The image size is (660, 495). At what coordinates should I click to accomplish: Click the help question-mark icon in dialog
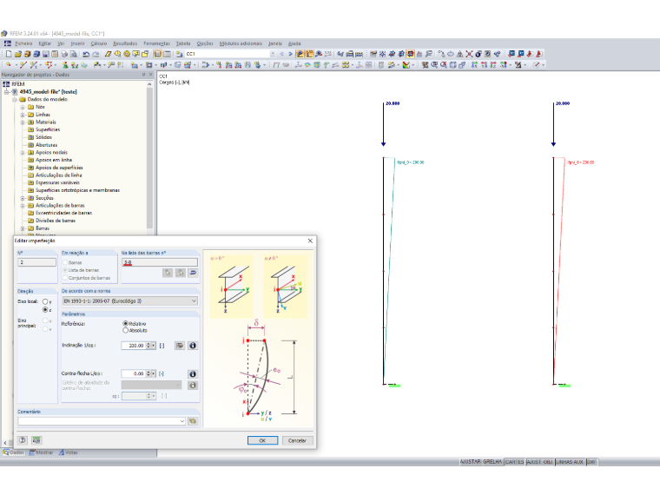(23, 440)
